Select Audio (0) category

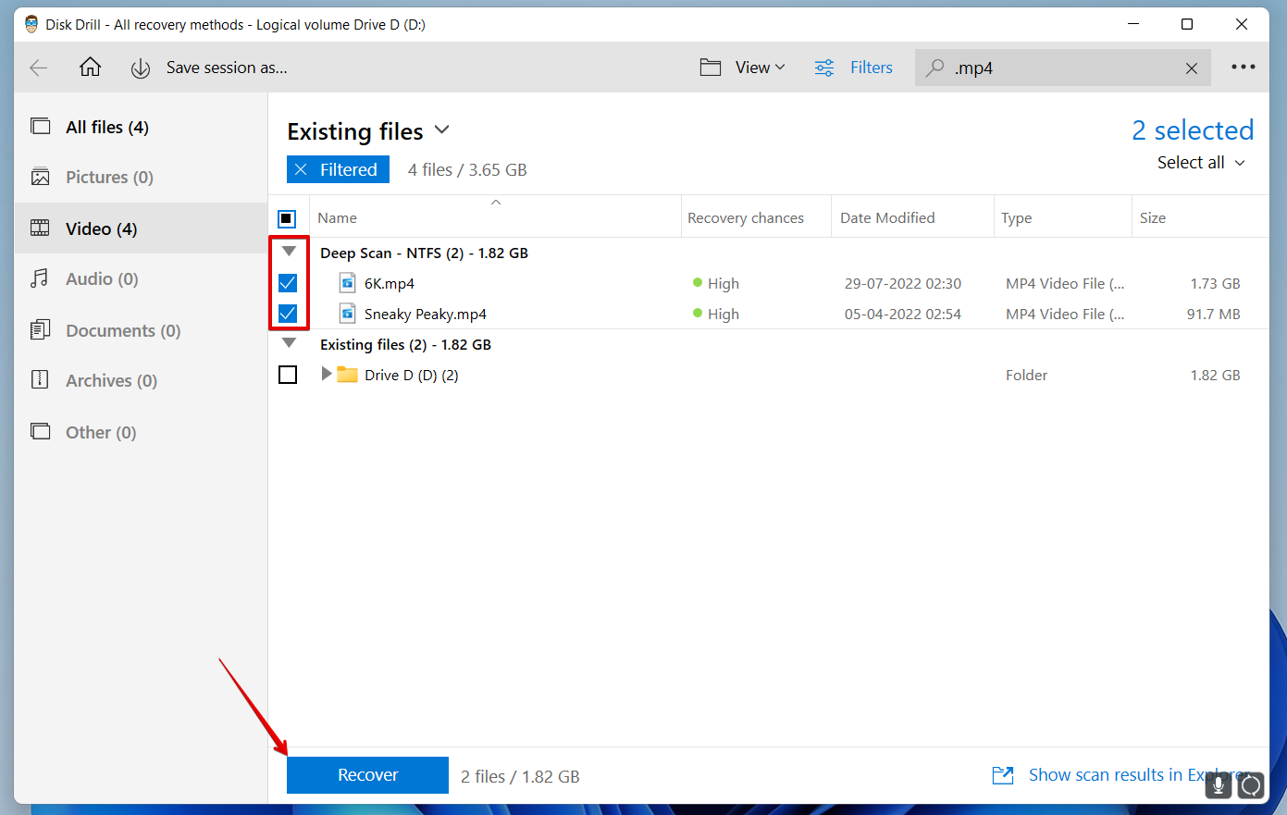tap(141, 278)
